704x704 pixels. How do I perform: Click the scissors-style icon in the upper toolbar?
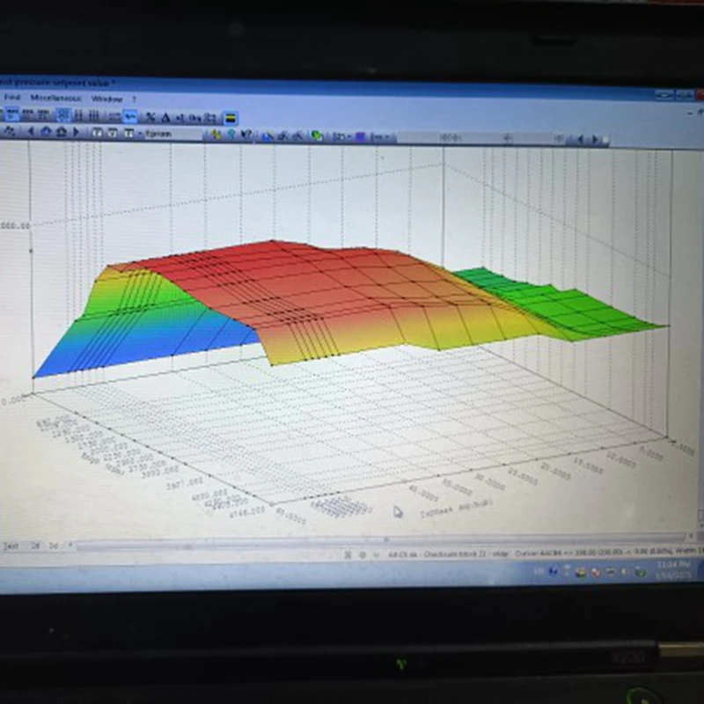click(150, 118)
